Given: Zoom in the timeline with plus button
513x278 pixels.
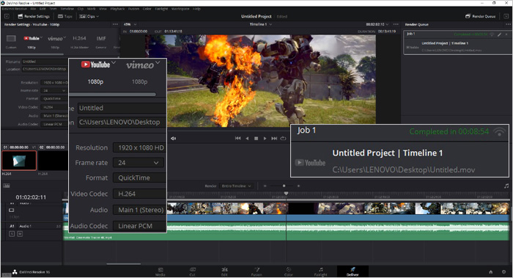Looking at the screenshot, I should 298,186.
